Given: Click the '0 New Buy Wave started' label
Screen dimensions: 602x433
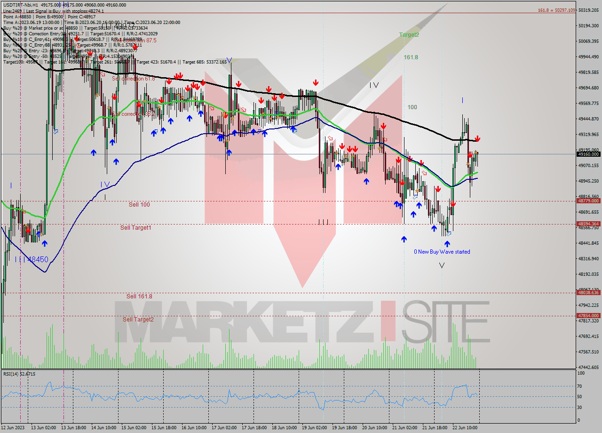Looking at the screenshot, I should click(x=442, y=252).
